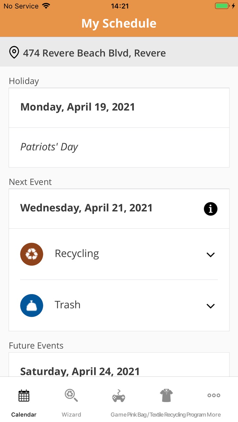This screenshot has height=422, width=238.
Task: Open the Game controller icon
Action: 119,396
